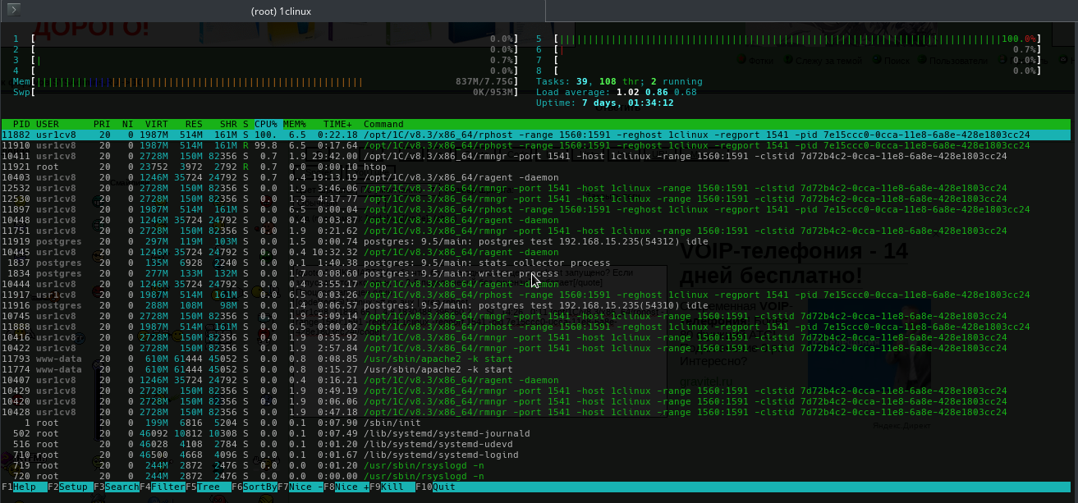Viewport: 1078px width, 503px height.
Task: Select rphost row PID 11897
Action: [x=536, y=209]
